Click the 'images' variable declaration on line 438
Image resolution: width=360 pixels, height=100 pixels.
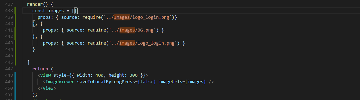[56, 11]
